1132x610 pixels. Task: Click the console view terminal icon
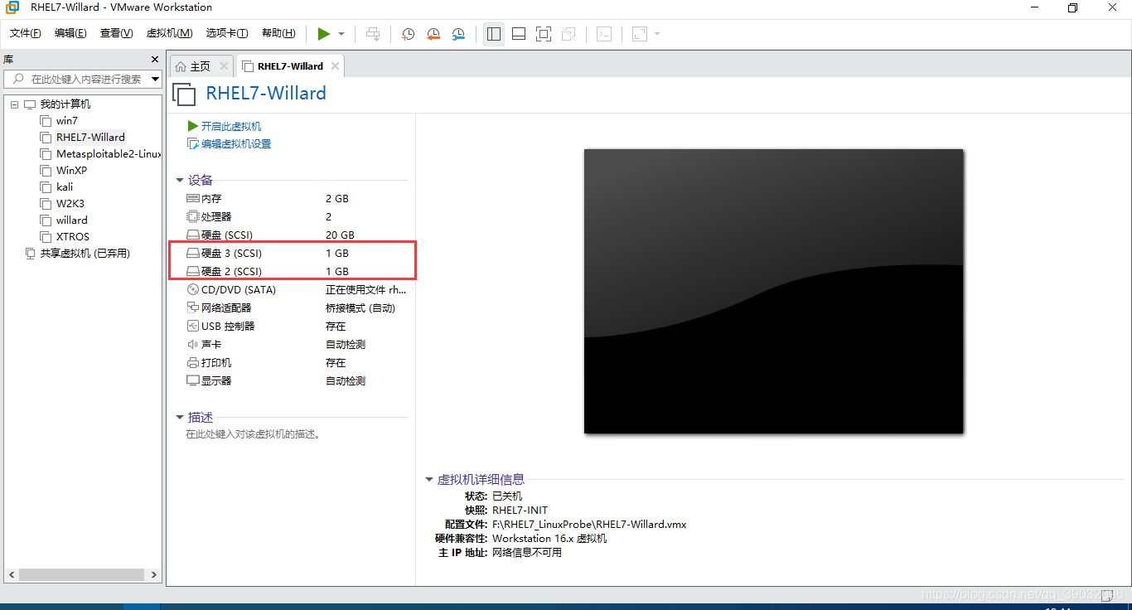coord(605,34)
